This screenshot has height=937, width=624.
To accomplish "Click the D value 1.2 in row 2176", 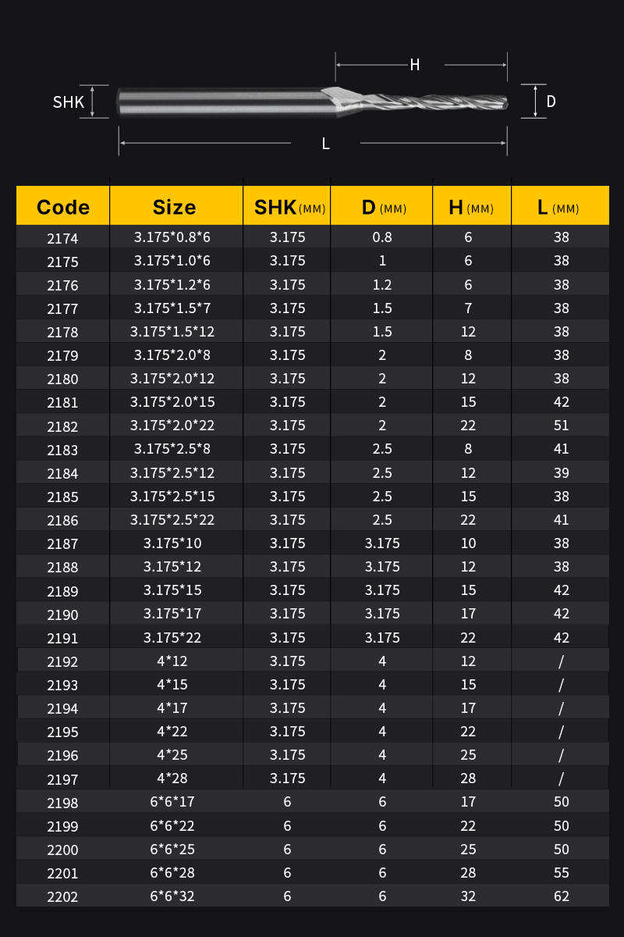I will (382, 283).
